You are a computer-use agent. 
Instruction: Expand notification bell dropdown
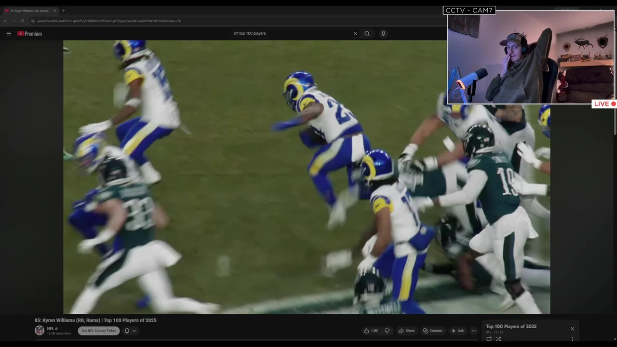point(130,331)
